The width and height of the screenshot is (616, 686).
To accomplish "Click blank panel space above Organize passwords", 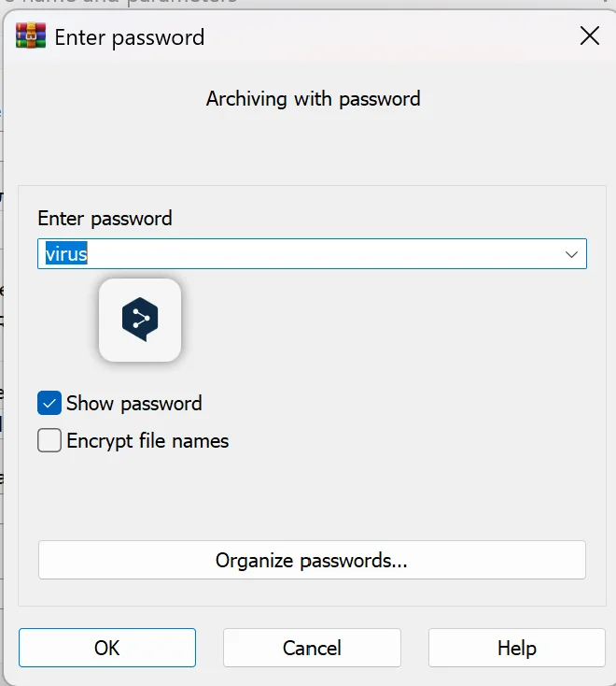I will tap(312, 499).
